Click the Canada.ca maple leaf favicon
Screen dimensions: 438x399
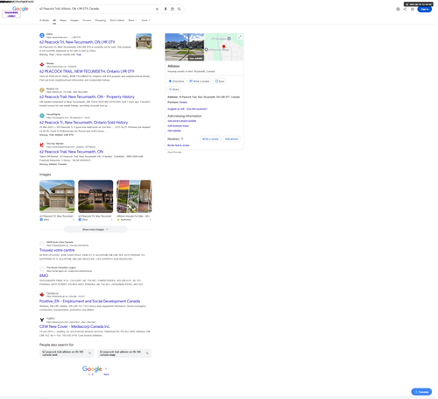tap(42, 295)
